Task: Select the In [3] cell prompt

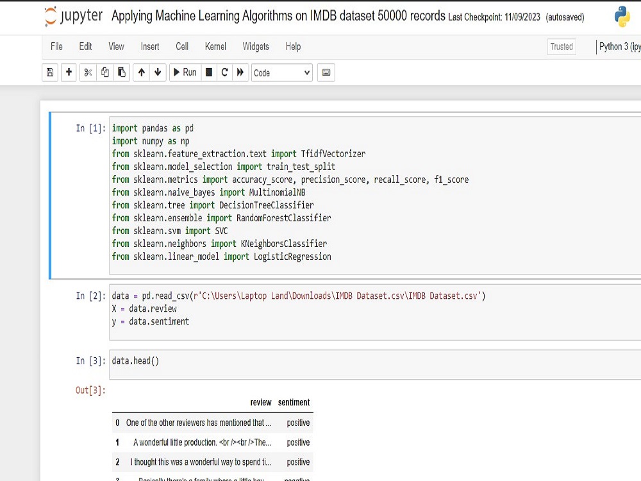Action: [91, 361]
